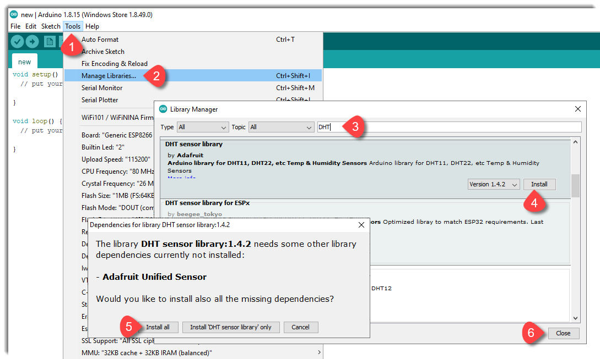This screenshot has height=359, width=600.
Task: Click the 'void setup()' code line
Action: pyautogui.click(x=35, y=74)
